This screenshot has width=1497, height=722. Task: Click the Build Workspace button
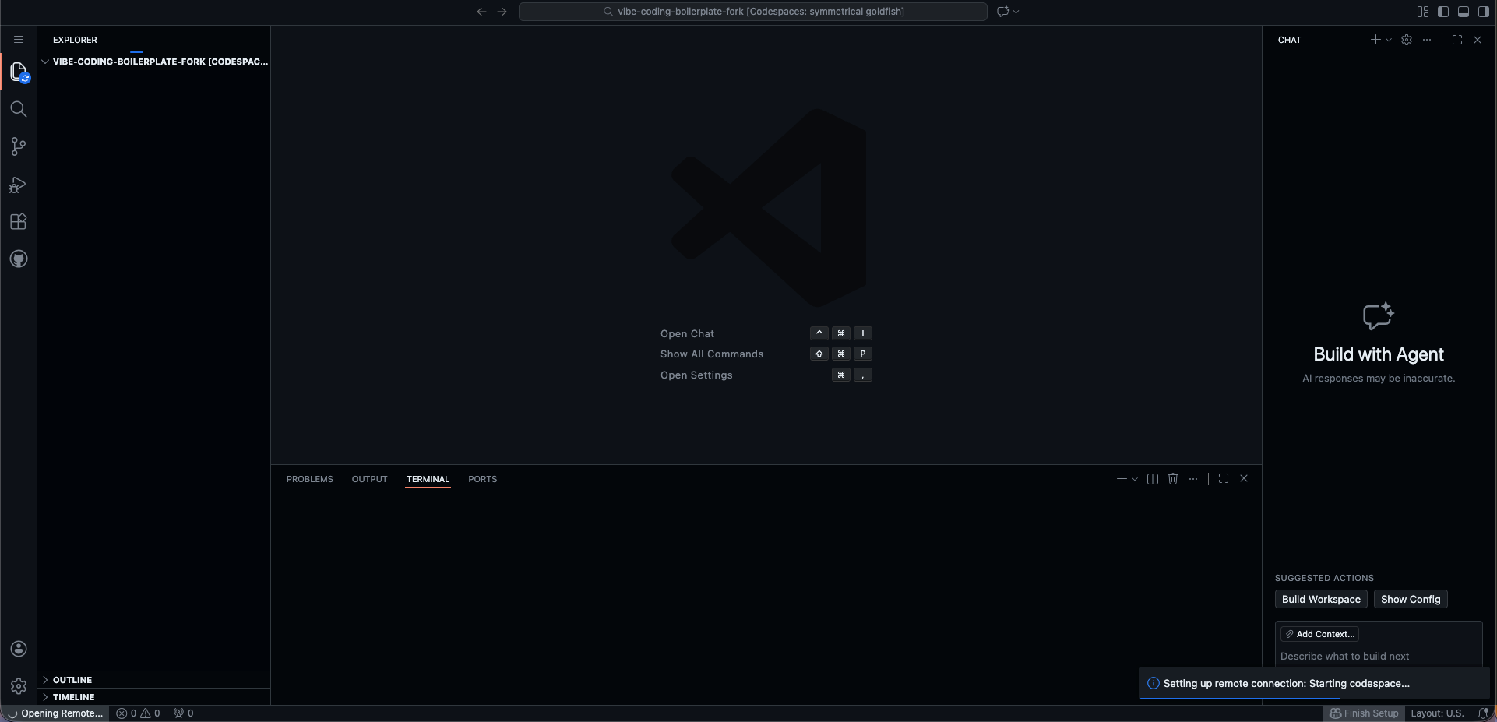point(1321,599)
